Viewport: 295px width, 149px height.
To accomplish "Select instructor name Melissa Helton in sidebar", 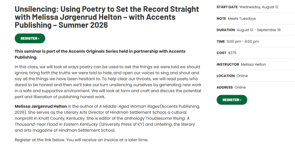I will pos(254,64).
